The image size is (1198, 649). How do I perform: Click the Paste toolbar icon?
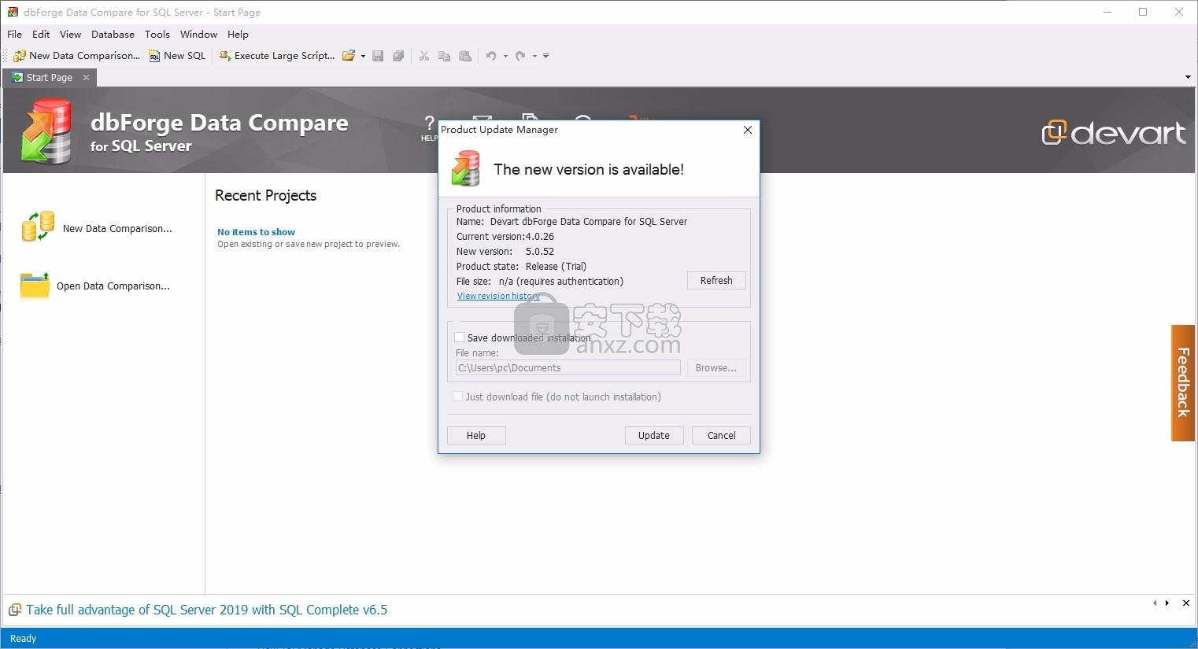[x=465, y=56]
